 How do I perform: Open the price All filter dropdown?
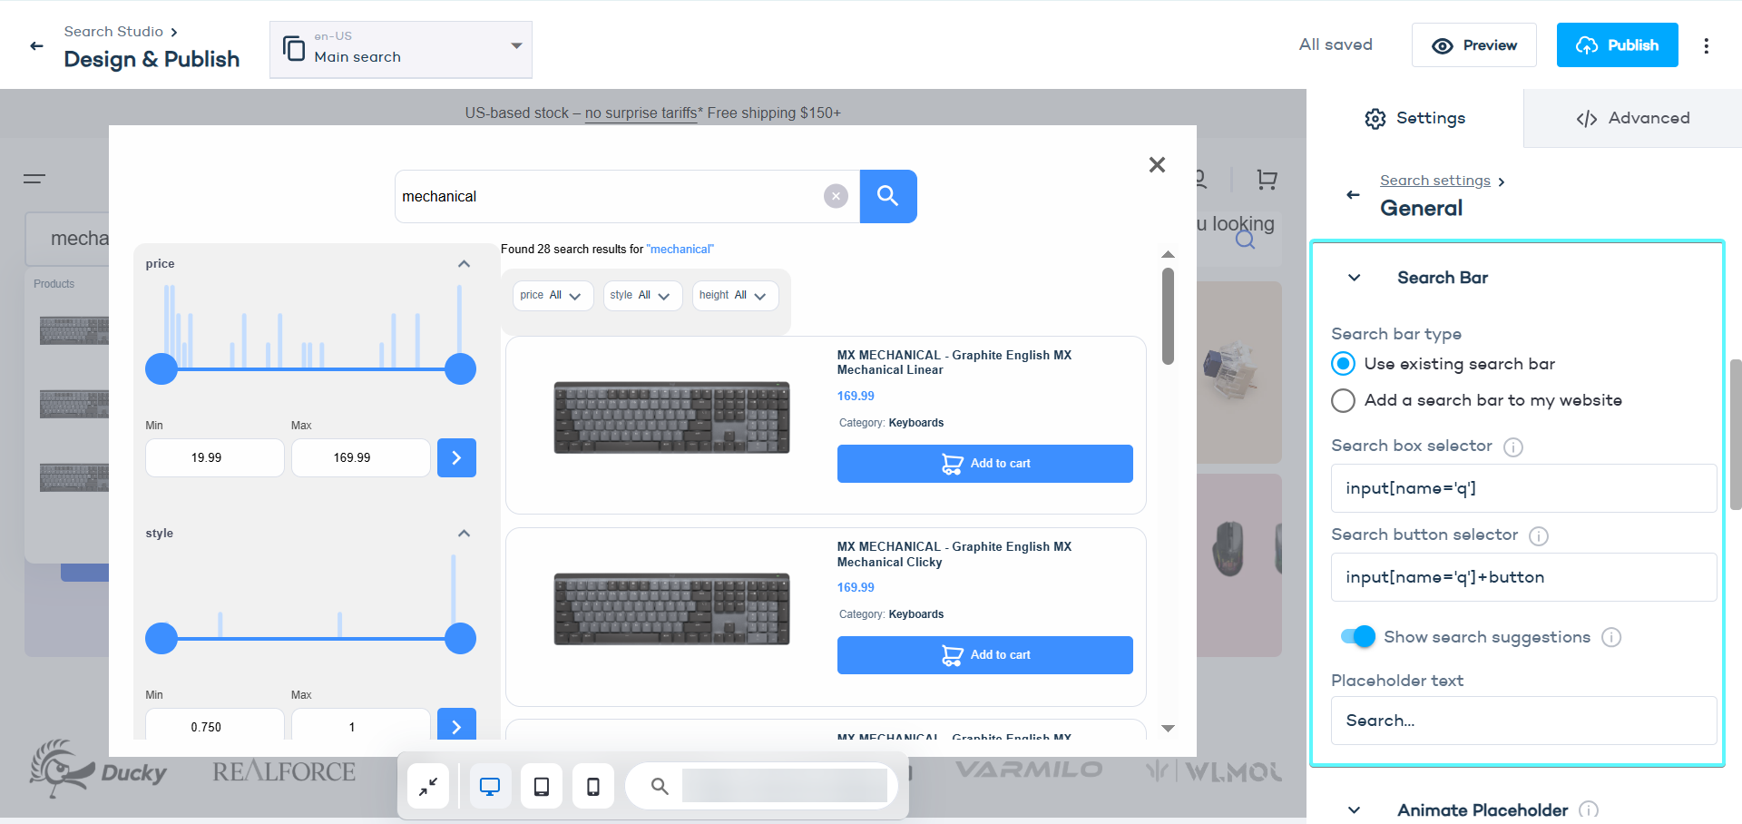(553, 295)
